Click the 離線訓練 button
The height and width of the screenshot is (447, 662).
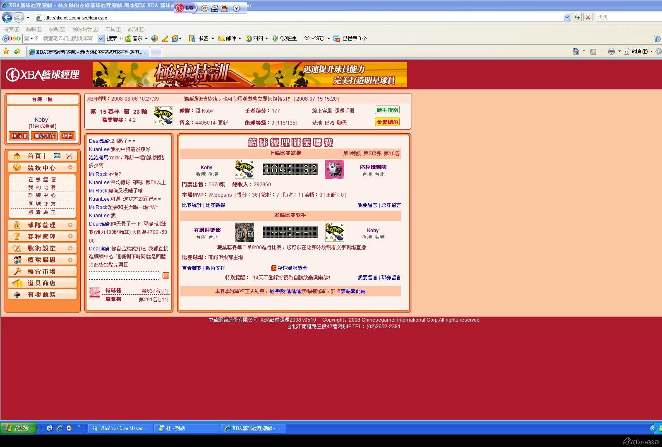pos(44,136)
